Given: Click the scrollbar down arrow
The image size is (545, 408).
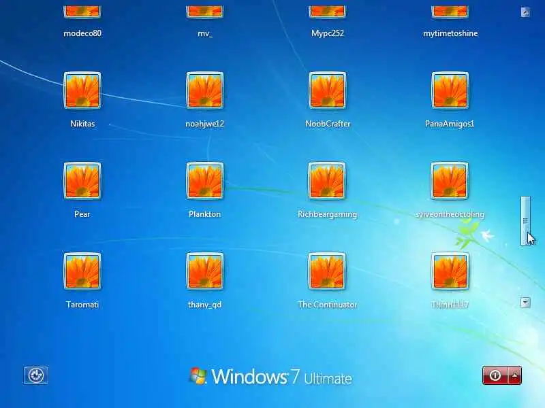Looking at the screenshot, I should pos(525,303).
